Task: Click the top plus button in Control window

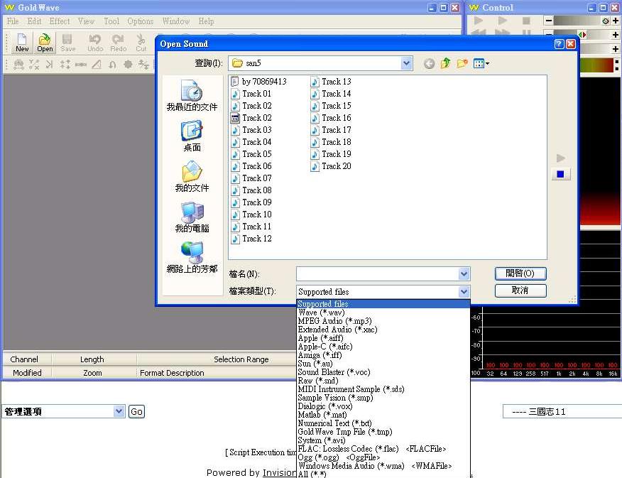Action: [x=616, y=21]
